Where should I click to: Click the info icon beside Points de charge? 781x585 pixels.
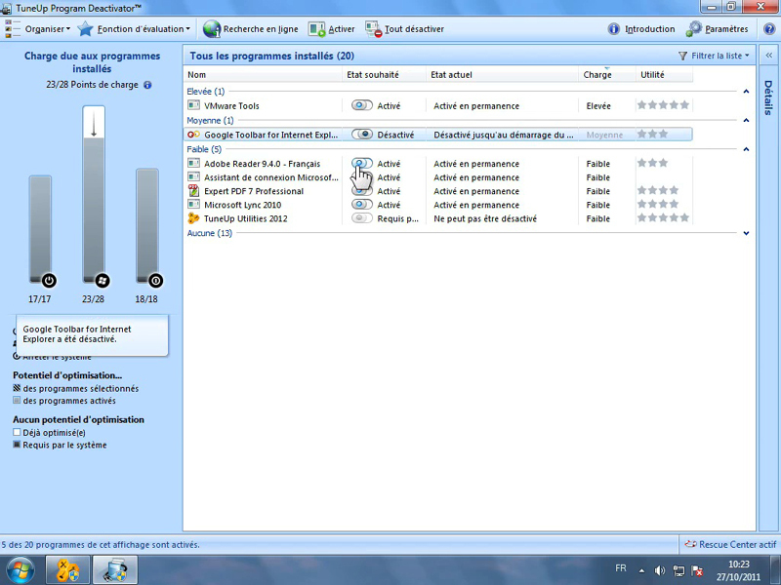click(x=147, y=85)
